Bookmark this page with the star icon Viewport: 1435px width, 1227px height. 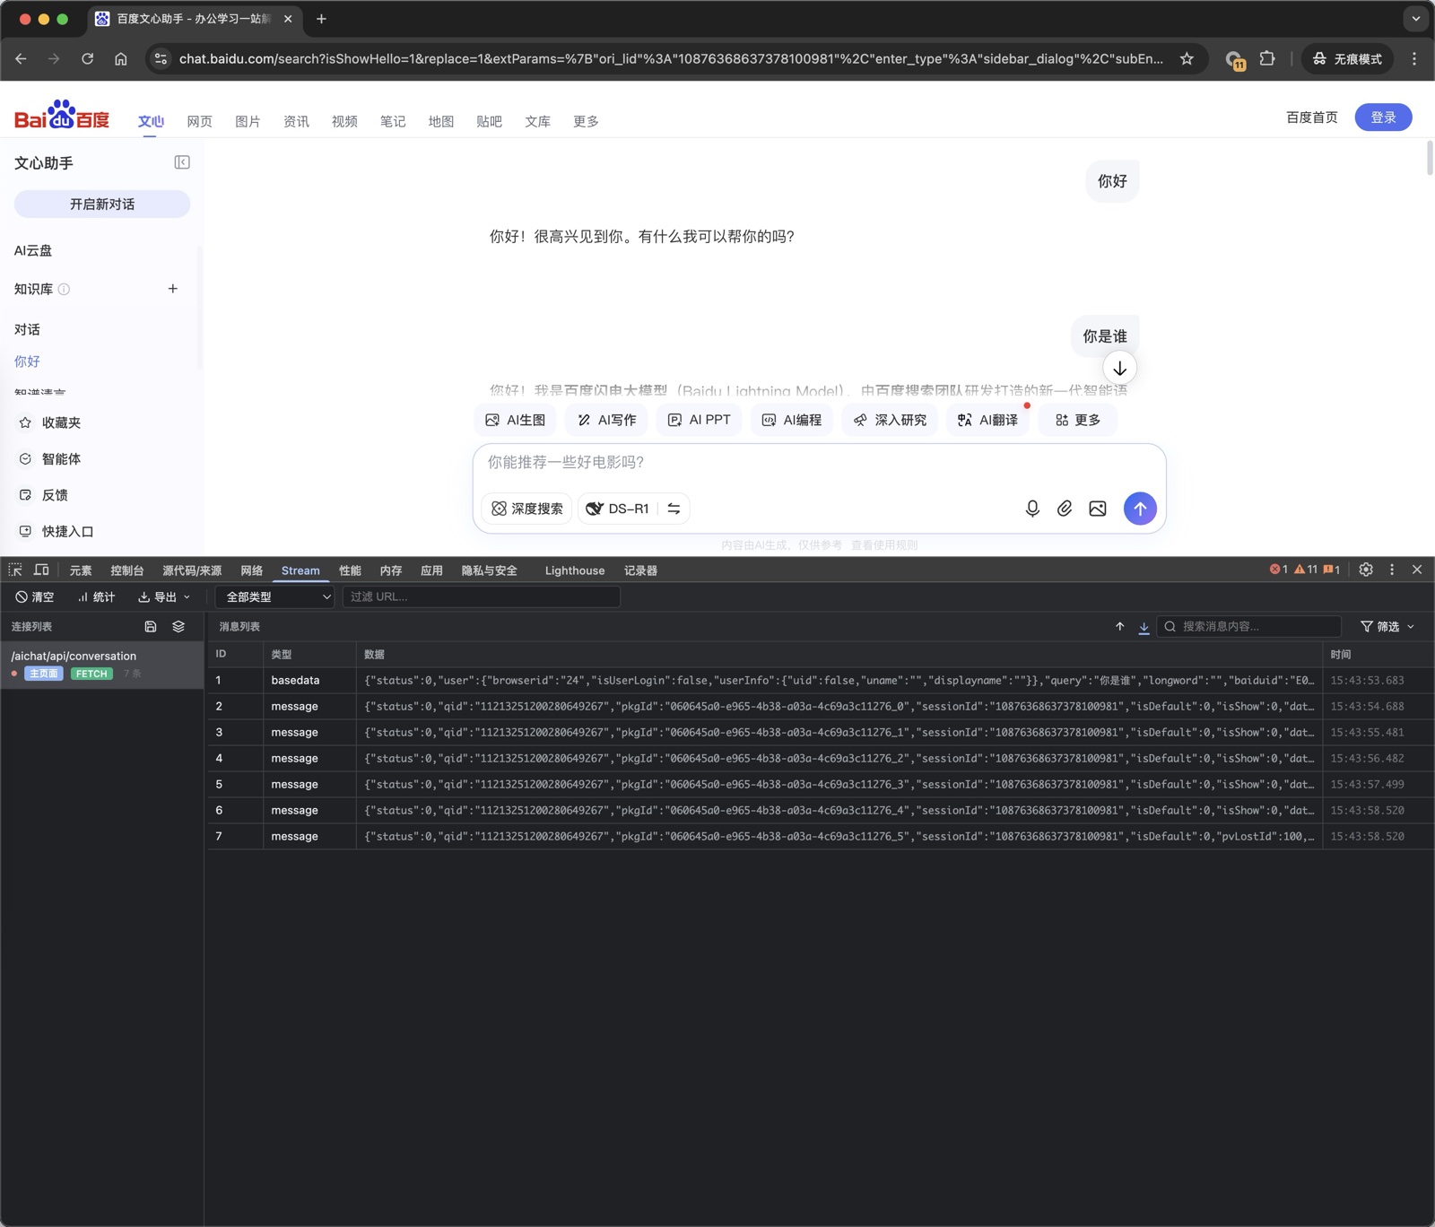(1187, 59)
